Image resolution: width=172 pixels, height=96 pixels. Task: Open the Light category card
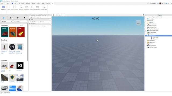point(21,32)
